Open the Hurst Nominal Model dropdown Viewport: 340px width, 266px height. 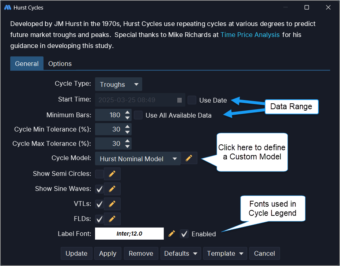(138, 159)
